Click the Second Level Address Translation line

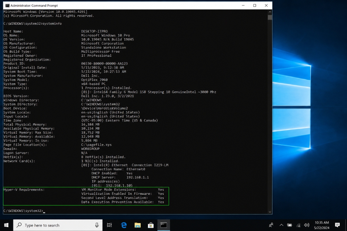pyautogui.click(x=123, y=198)
